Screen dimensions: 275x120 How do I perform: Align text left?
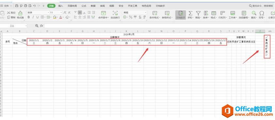tap(75, 17)
